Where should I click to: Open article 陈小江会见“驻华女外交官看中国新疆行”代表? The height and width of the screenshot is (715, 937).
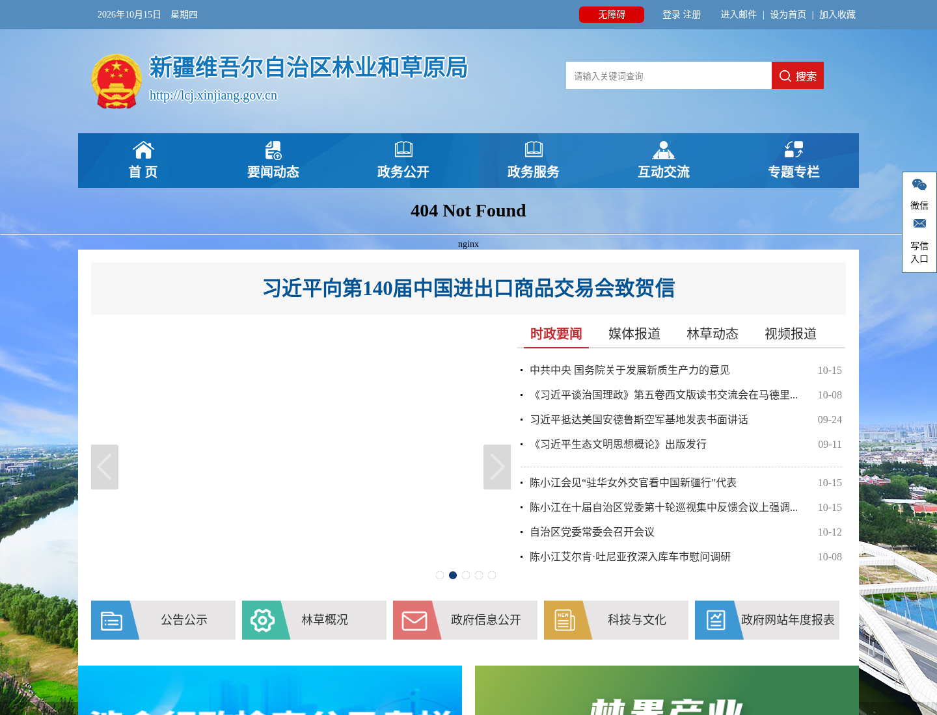click(x=633, y=482)
